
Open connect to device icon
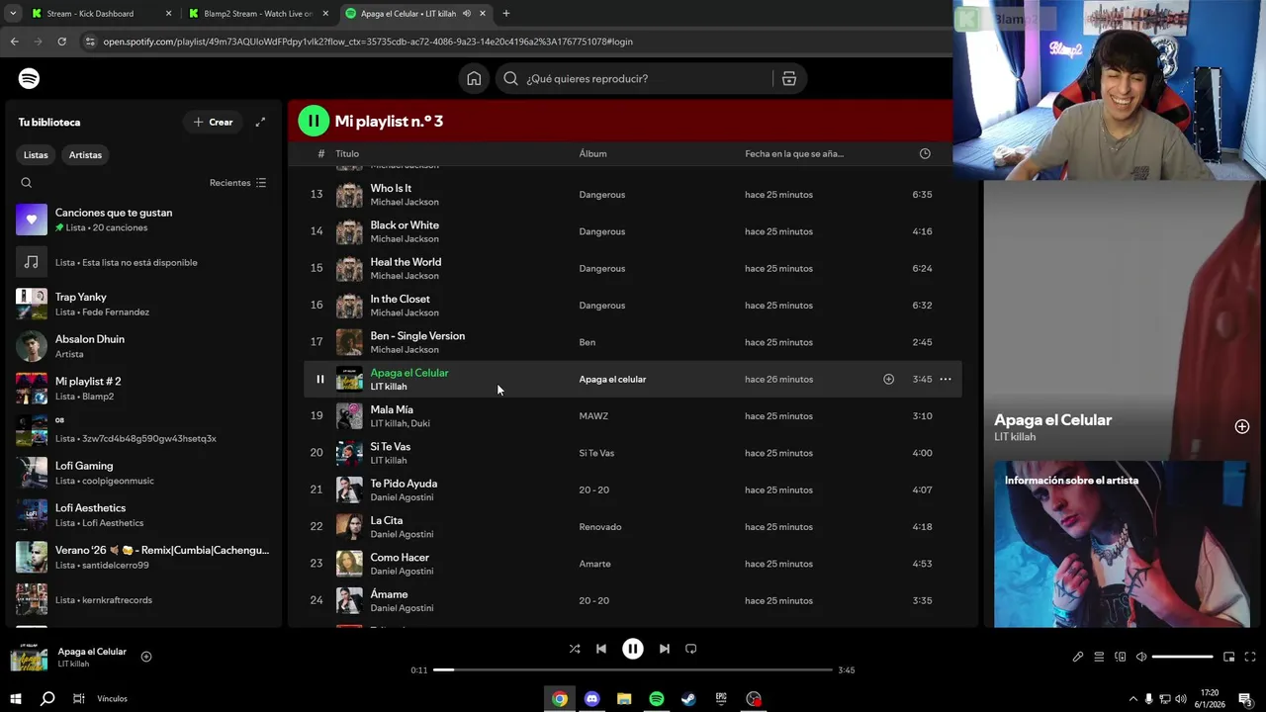pyautogui.click(x=1121, y=657)
